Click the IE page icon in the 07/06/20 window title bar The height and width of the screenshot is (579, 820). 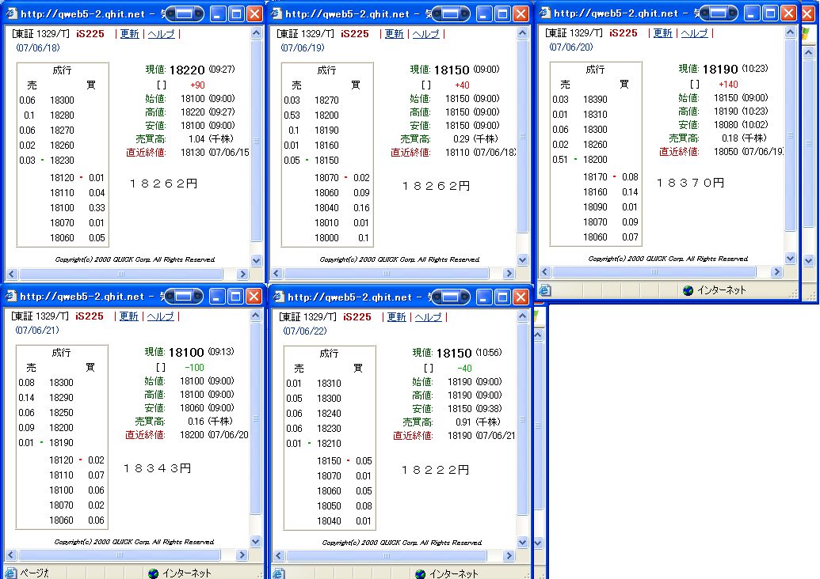click(544, 13)
